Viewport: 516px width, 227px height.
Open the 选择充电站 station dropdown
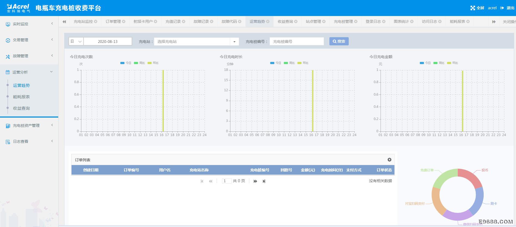click(196, 42)
